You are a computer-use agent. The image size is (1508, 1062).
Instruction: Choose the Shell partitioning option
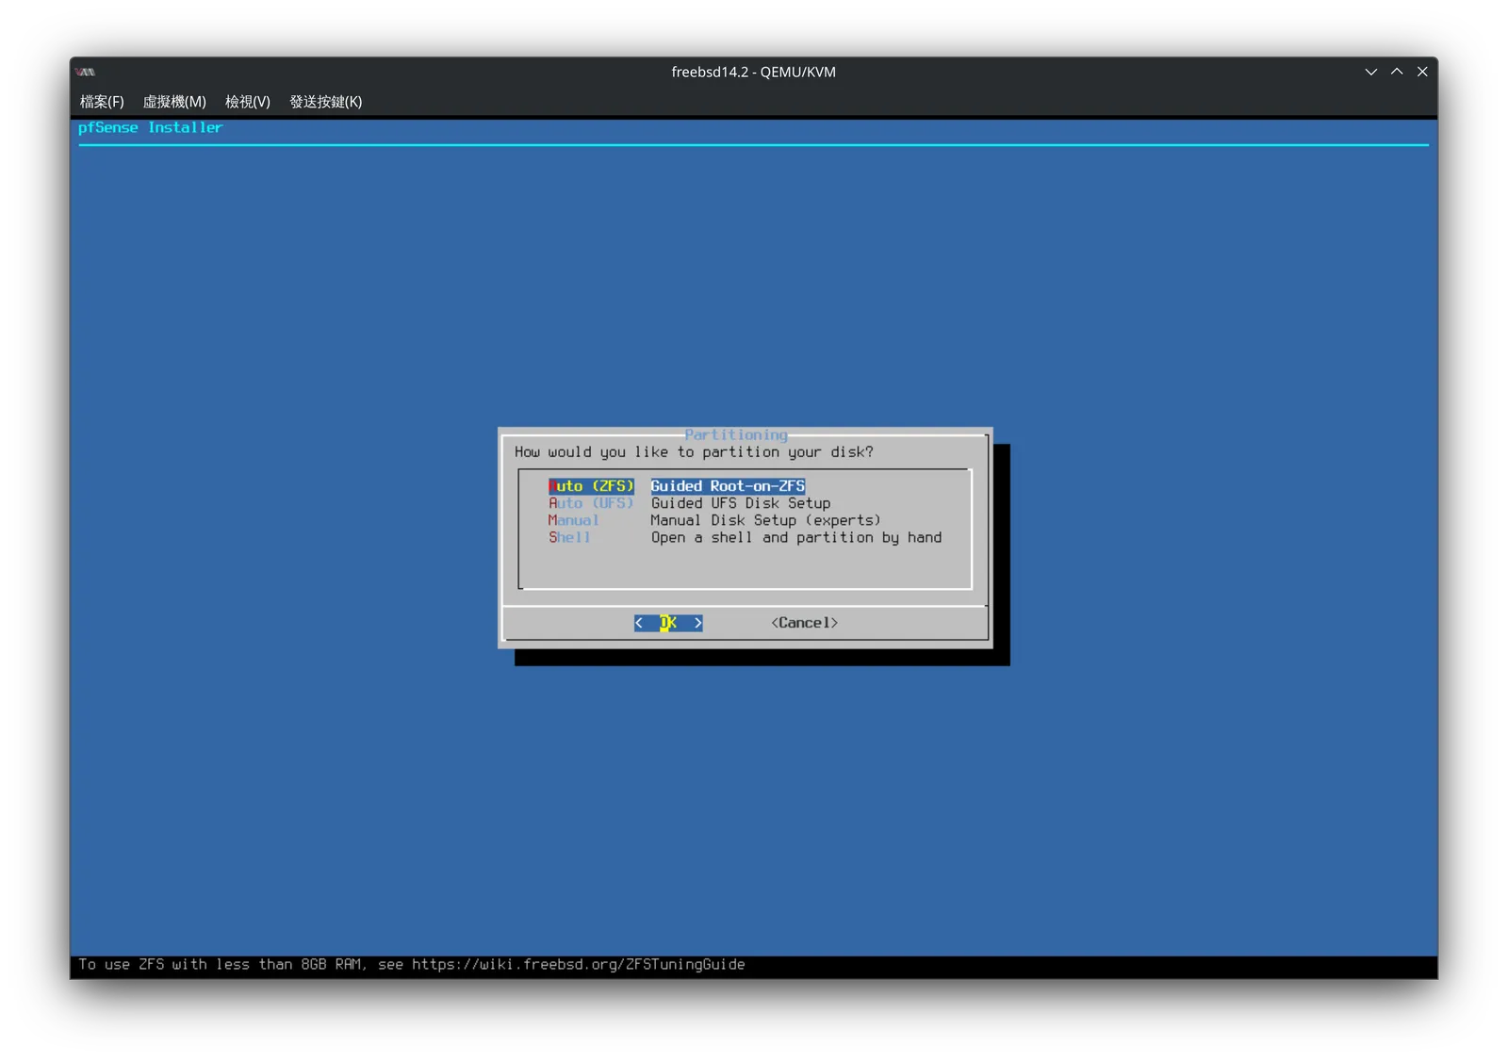point(569,537)
